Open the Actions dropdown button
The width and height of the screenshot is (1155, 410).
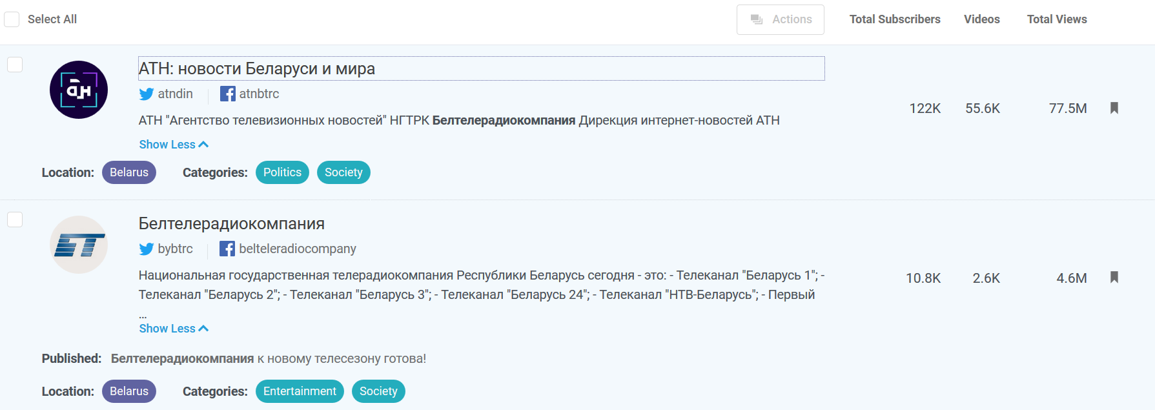(780, 19)
